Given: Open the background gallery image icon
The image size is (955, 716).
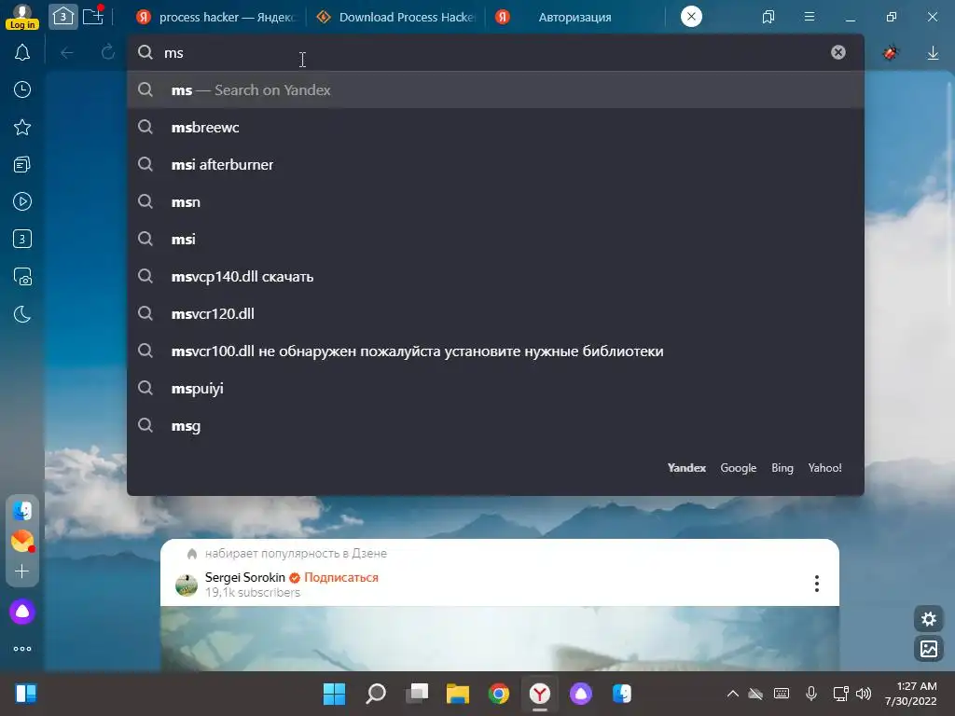Looking at the screenshot, I should coord(929,649).
